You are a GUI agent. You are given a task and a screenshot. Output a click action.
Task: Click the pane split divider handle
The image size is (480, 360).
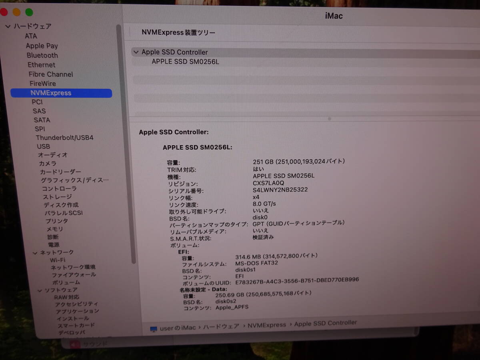[x=329, y=118]
